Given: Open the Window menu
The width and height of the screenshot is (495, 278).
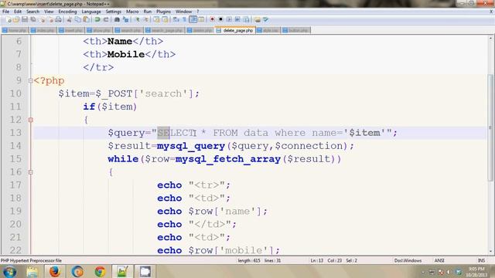Looking at the screenshot, I should click(x=184, y=12).
